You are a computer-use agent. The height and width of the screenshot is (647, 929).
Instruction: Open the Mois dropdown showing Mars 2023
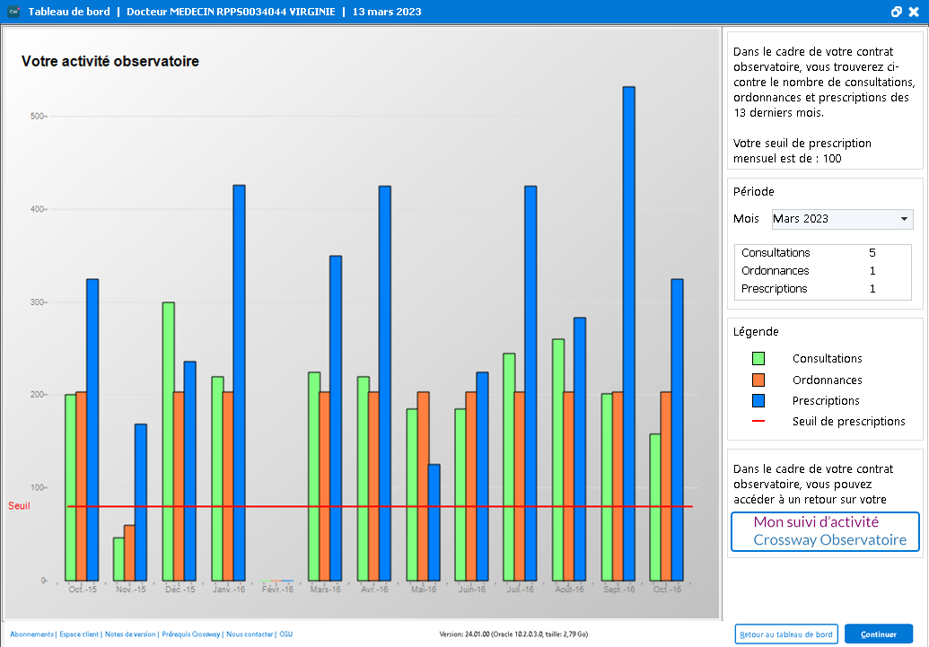pos(835,219)
